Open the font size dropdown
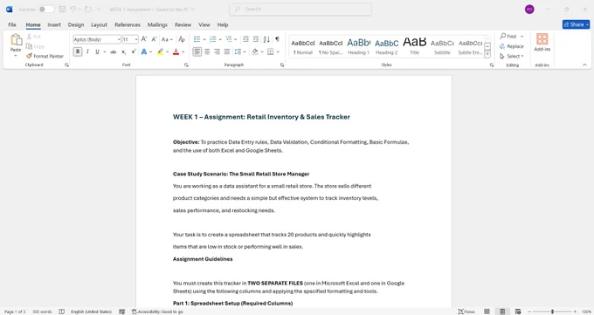 136,39
